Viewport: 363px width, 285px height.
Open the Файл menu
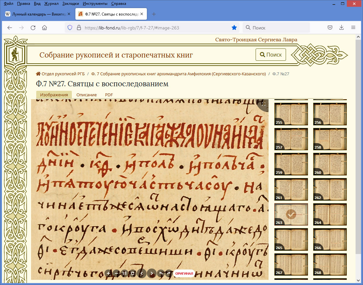click(8, 4)
